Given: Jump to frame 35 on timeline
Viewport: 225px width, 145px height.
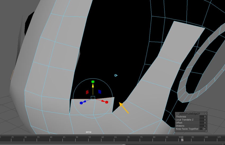Looking at the screenshot, I should tap(38, 137).
